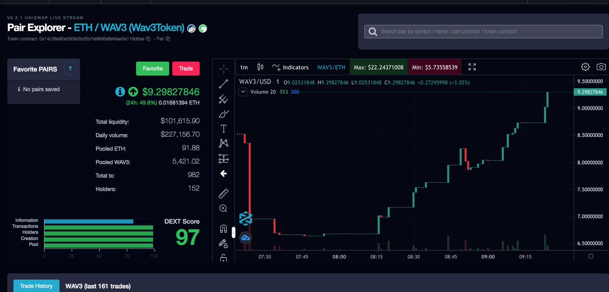Click the Pool score bar
The image size is (609, 292).
(98, 245)
